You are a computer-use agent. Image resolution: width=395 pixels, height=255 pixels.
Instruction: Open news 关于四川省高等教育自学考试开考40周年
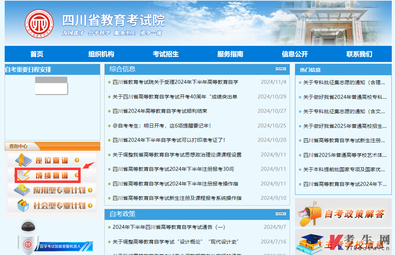coord(175,97)
